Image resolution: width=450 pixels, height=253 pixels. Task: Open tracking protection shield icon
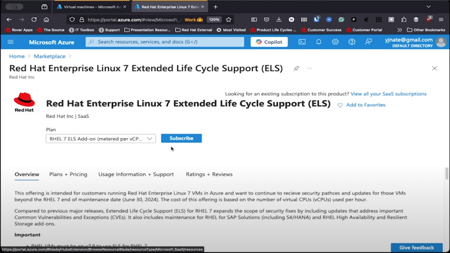click(x=72, y=20)
